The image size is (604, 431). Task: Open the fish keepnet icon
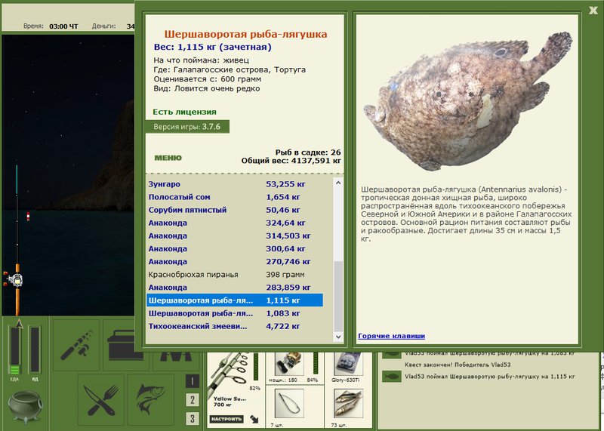click(151, 400)
